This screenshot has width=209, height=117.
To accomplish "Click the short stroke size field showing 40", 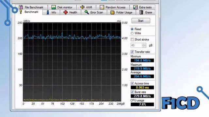I will coord(136,45).
